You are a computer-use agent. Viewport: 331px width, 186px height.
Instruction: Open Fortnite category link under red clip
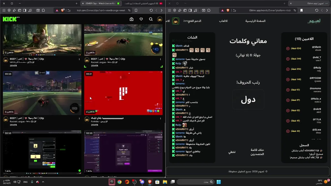96,121
